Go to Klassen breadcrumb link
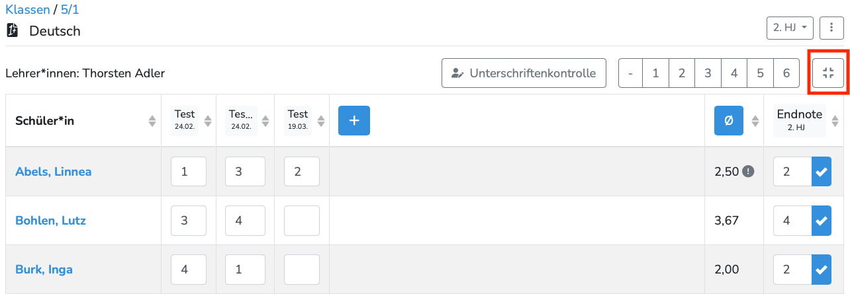Viewport: 850px width, 294px height. point(26,10)
